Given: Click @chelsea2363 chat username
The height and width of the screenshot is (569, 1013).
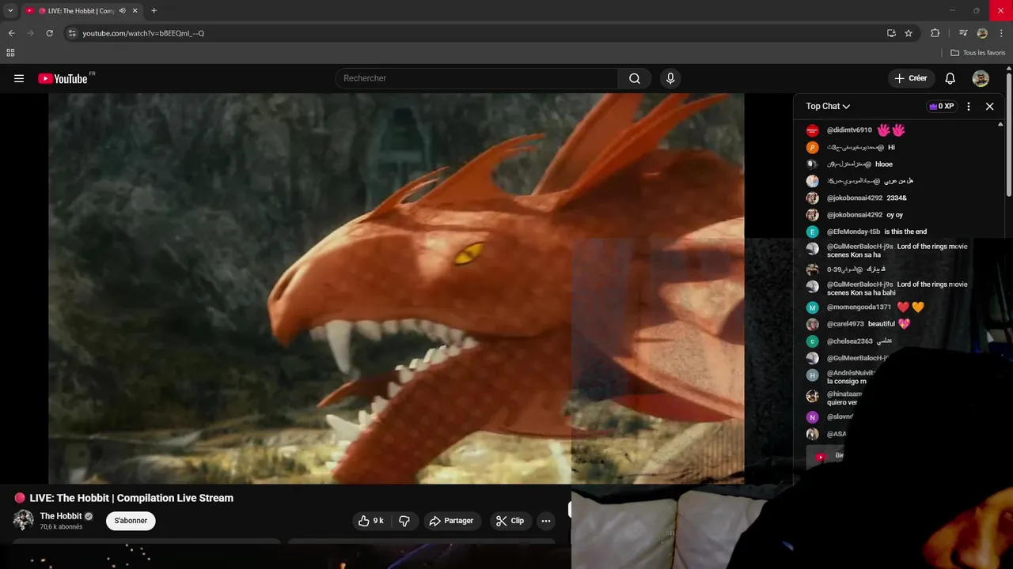Looking at the screenshot, I should 850,341.
